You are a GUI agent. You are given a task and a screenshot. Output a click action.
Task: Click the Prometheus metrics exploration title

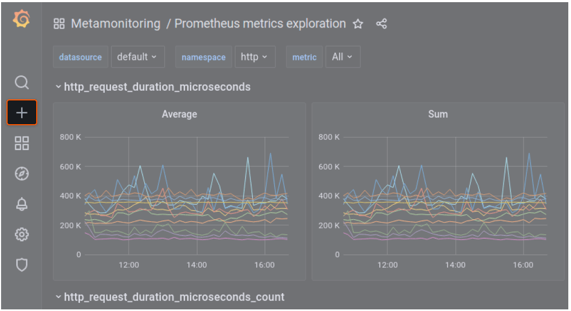[x=260, y=24]
